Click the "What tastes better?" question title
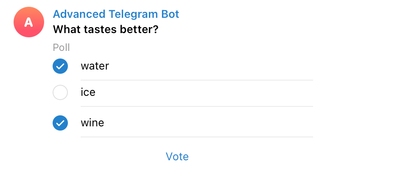The width and height of the screenshot is (420, 184). click(108, 30)
